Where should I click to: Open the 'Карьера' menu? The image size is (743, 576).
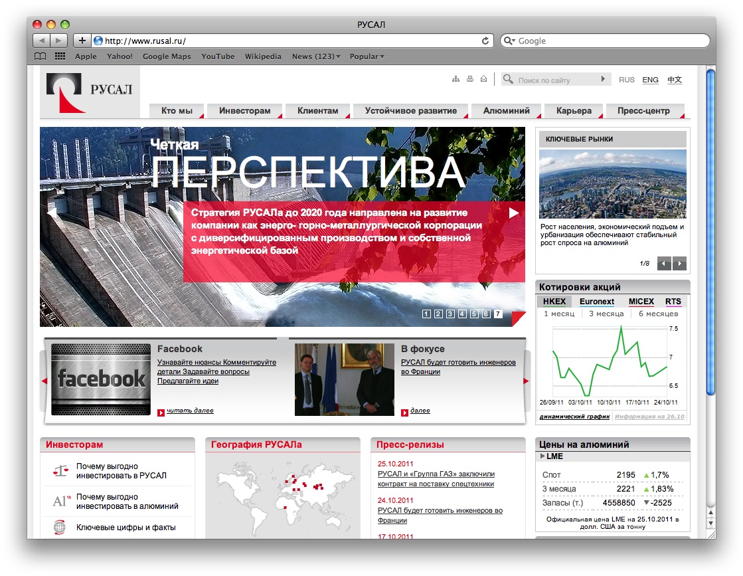point(574,110)
